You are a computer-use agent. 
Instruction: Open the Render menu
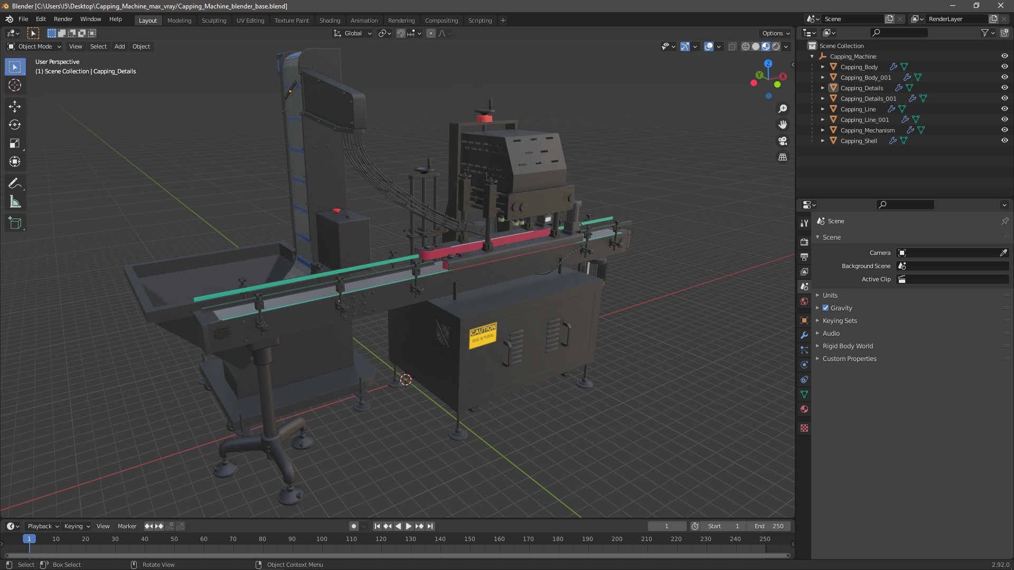click(x=63, y=19)
